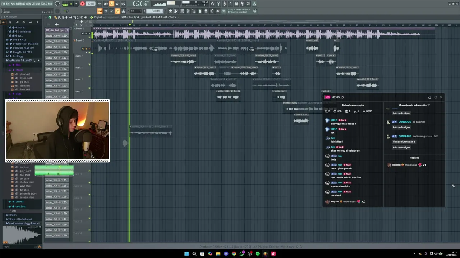Image resolution: width=460 pixels, height=258 pixels.
Task: Click the viewer count eye icon 438
Action: click(x=335, y=111)
